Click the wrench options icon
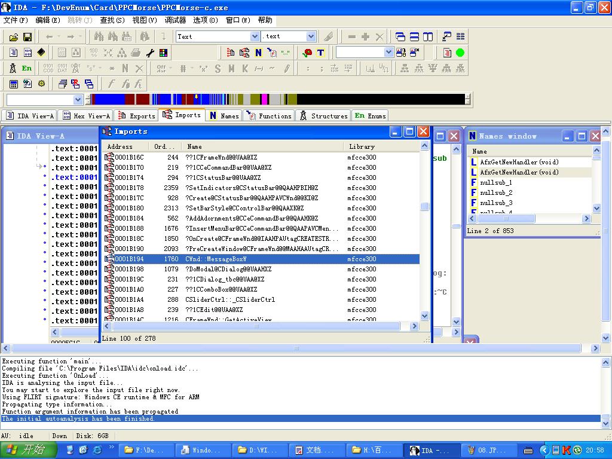 pos(150,53)
